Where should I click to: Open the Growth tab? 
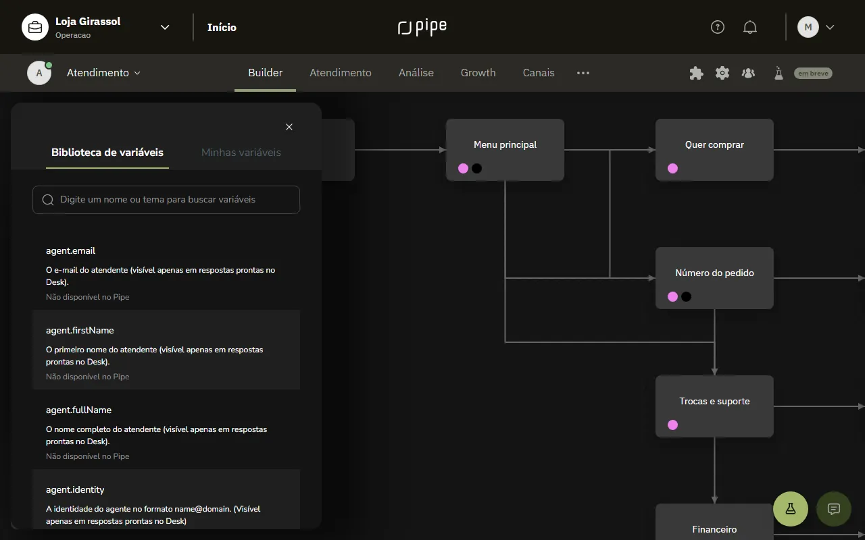coord(478,73)
